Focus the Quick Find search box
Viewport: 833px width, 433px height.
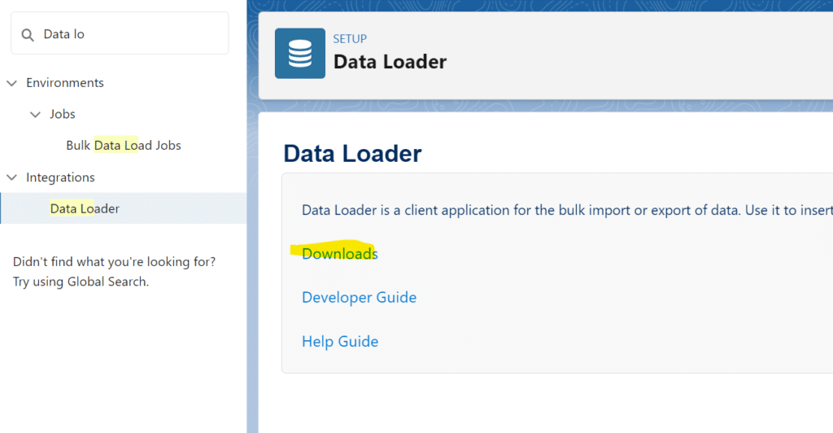pyautogui.click(x=130, y=34)
